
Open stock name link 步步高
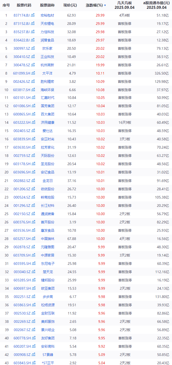[x=47, y=297]
